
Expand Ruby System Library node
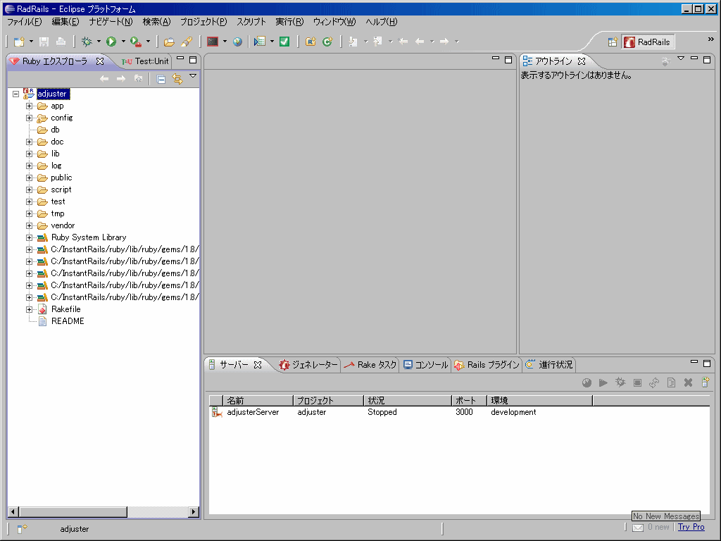point(29,237)
